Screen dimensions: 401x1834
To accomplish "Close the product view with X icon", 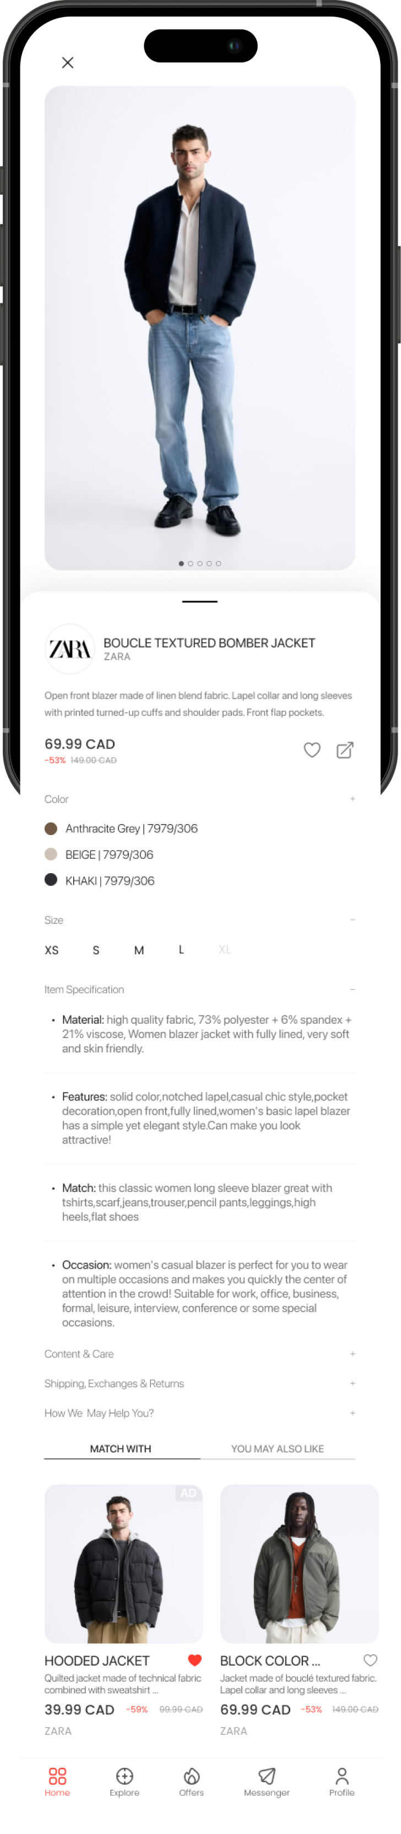I will (x=68, y=63).
